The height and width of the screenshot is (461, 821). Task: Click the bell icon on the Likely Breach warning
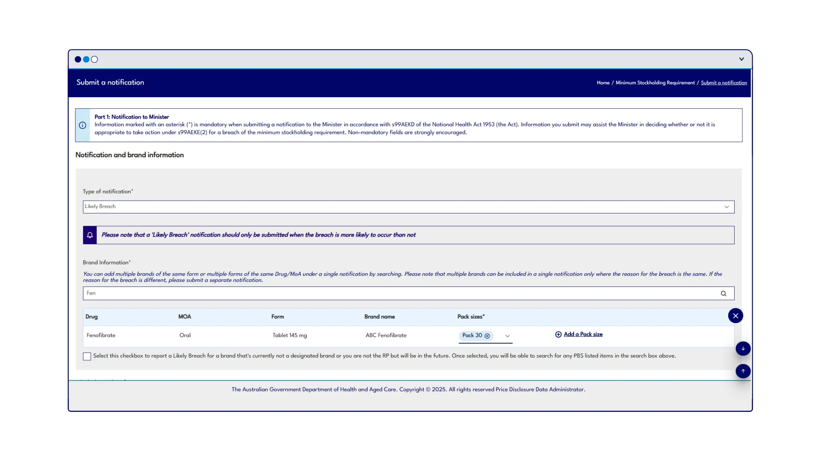pos(90,235)
